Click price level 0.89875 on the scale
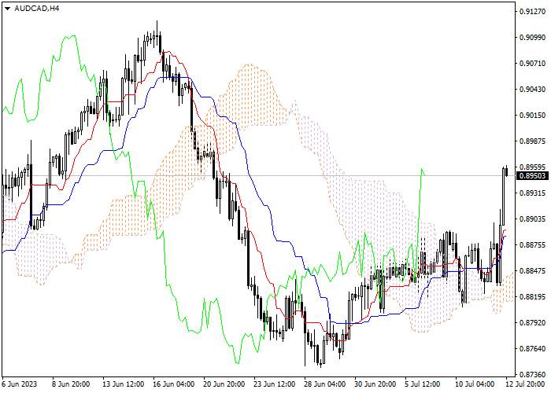Screen dimensions: 551x393 click(534, 141)
